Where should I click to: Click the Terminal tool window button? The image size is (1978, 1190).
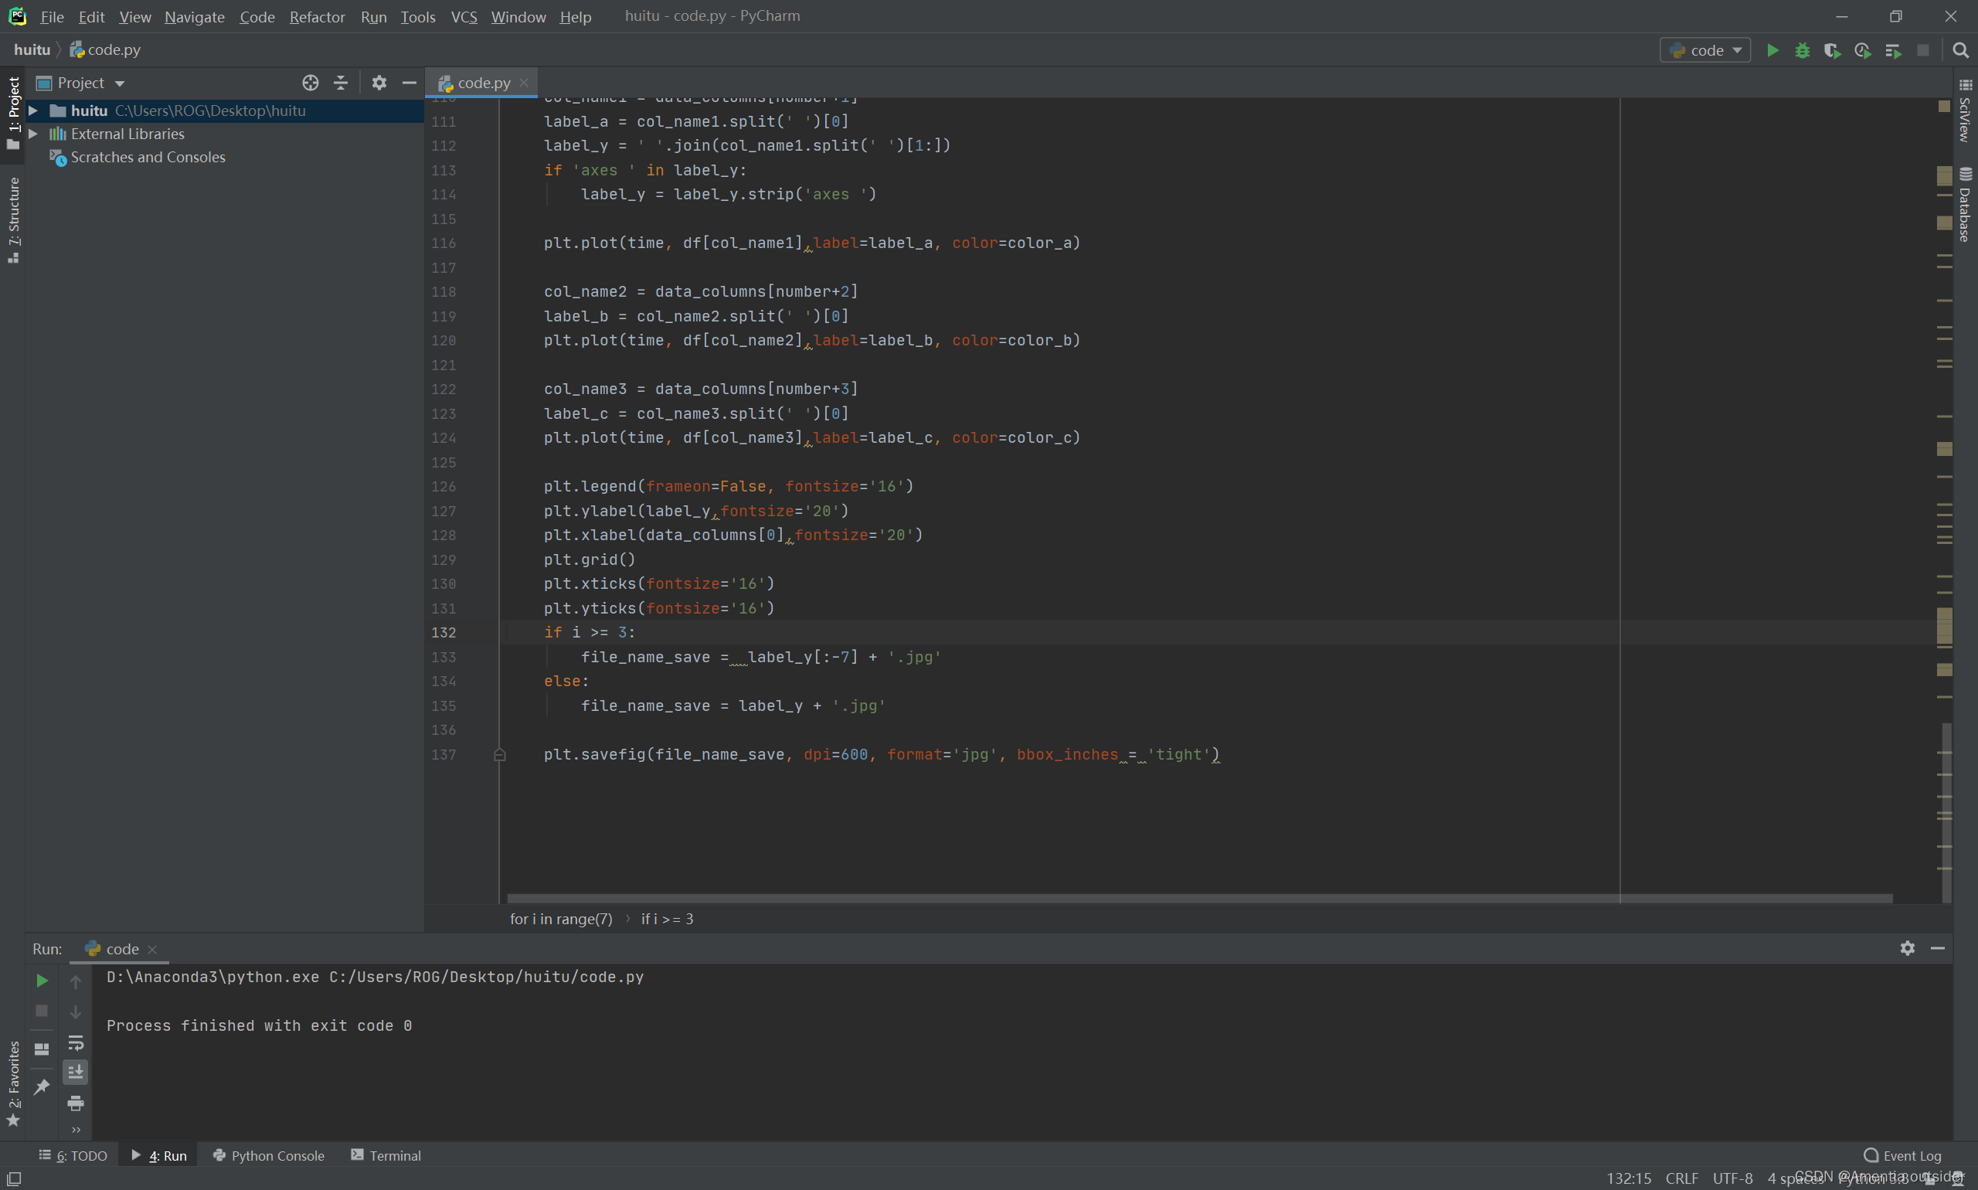386,1155
